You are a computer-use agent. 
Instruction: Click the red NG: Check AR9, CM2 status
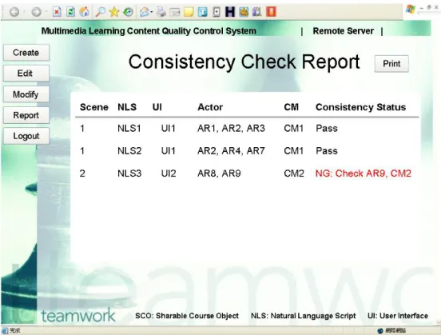coord(364,173)
